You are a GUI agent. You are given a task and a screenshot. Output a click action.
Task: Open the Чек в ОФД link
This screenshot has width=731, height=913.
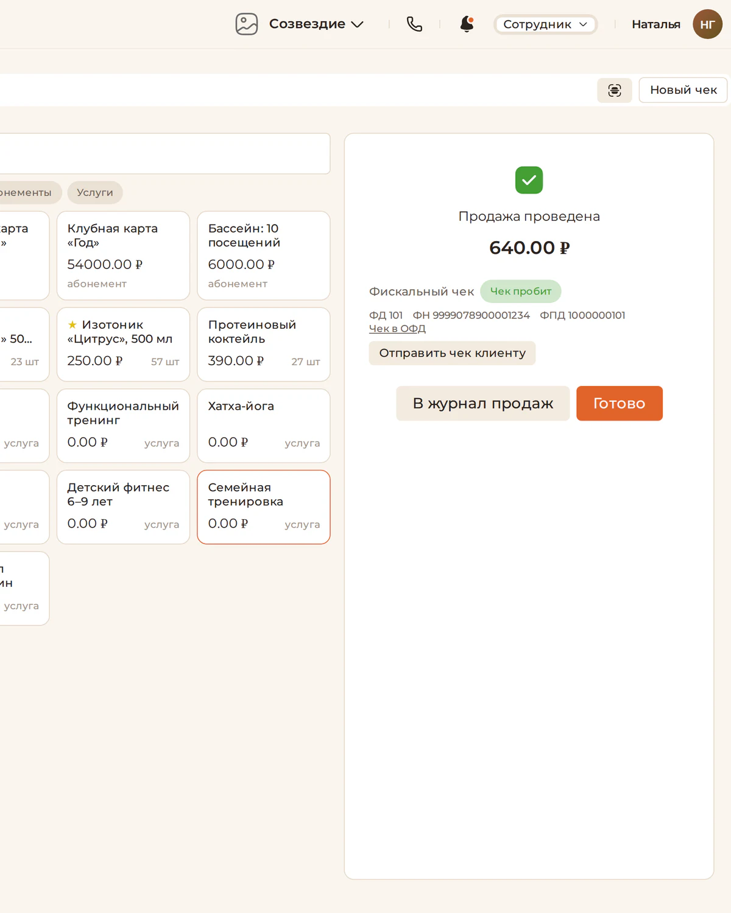(x=397, y=329)
